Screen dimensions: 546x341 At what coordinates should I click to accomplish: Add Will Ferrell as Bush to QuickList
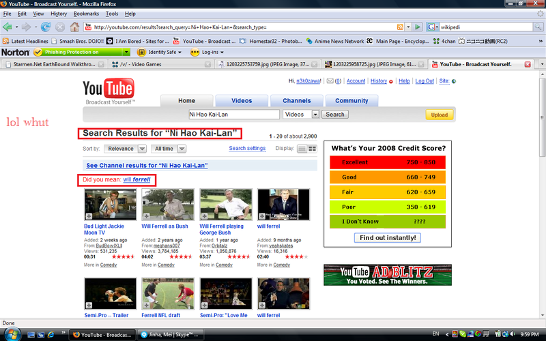(146, 216)
